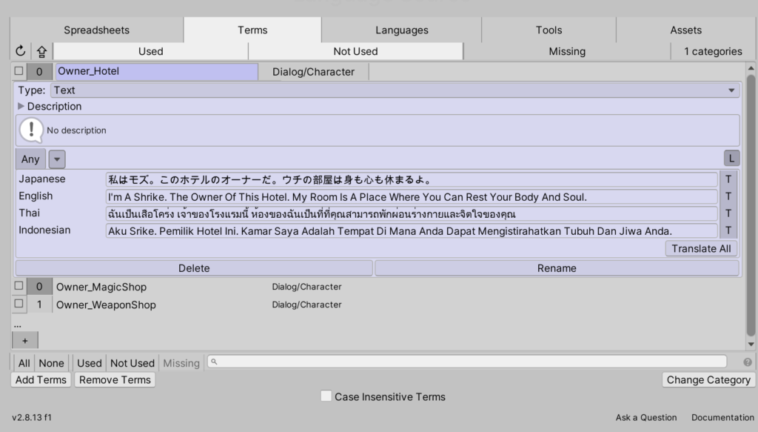The height and width of the screenshot is (432, 758).
Task: Enable Case Insensitive Terms checkbox
Action: [326, 396]
